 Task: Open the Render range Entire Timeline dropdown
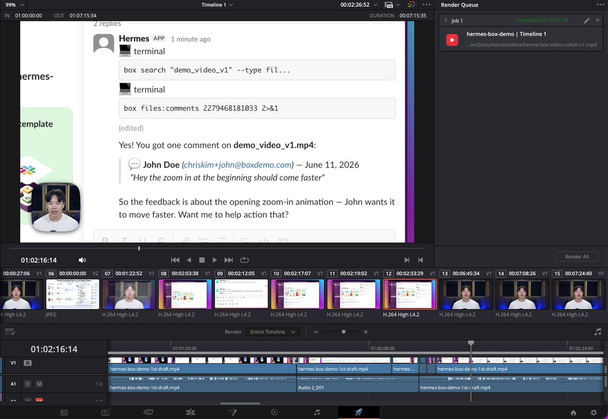click(273, 332)
